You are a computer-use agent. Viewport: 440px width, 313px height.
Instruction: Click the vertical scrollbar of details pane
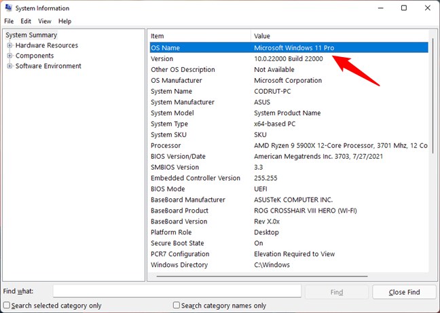click(433, 95)
